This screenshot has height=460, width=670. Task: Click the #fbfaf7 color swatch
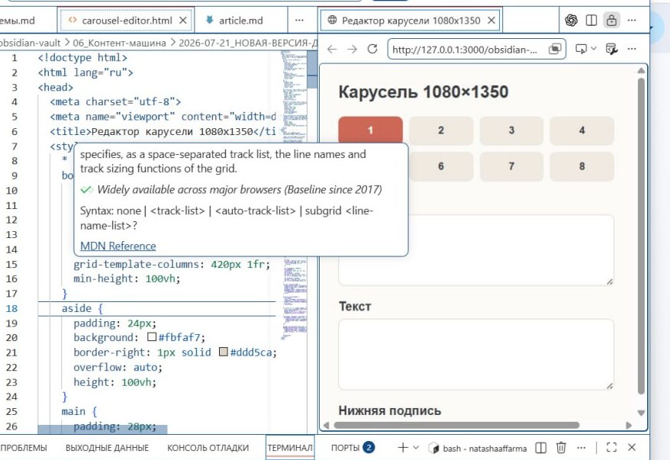pos(151,337)
